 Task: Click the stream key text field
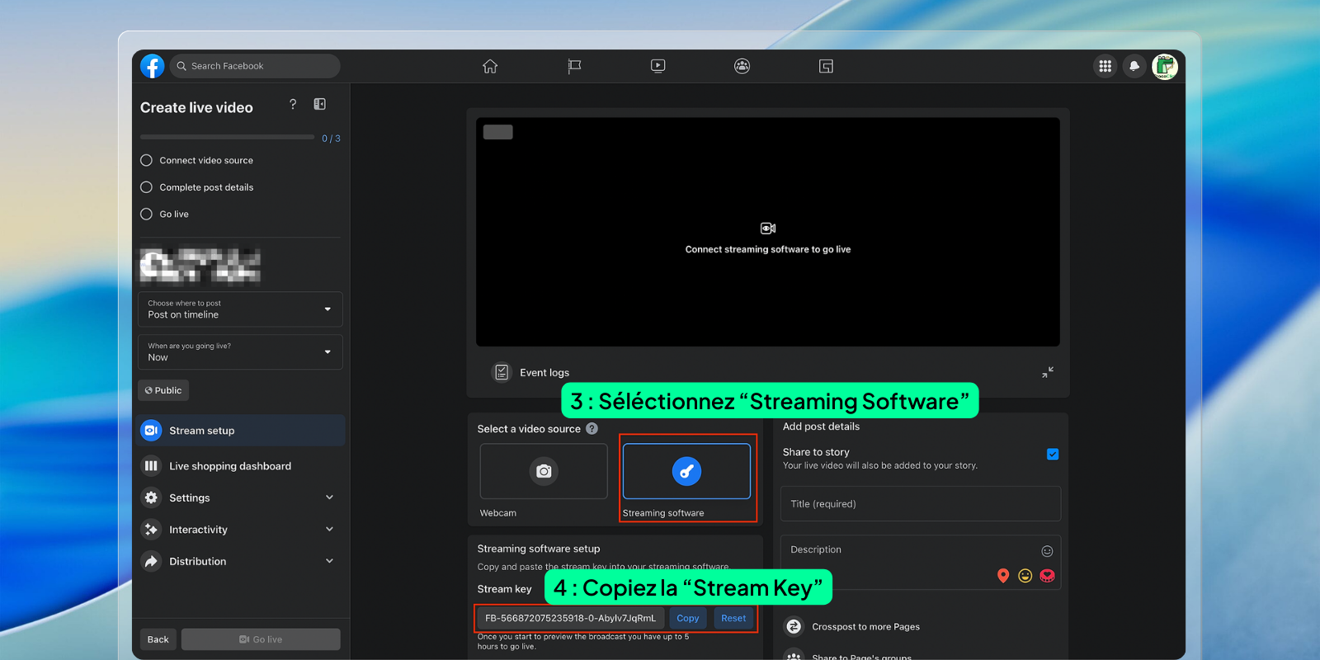pos(571,618)
